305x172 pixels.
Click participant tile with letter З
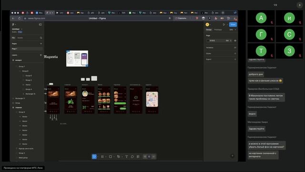click(289, 51)
